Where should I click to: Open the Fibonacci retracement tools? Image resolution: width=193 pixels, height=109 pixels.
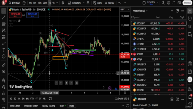pos(4,24)
